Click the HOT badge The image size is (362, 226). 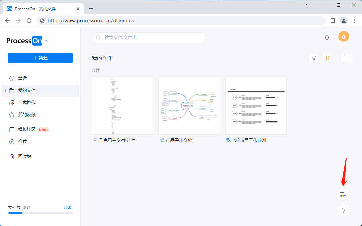pos(43,130)
